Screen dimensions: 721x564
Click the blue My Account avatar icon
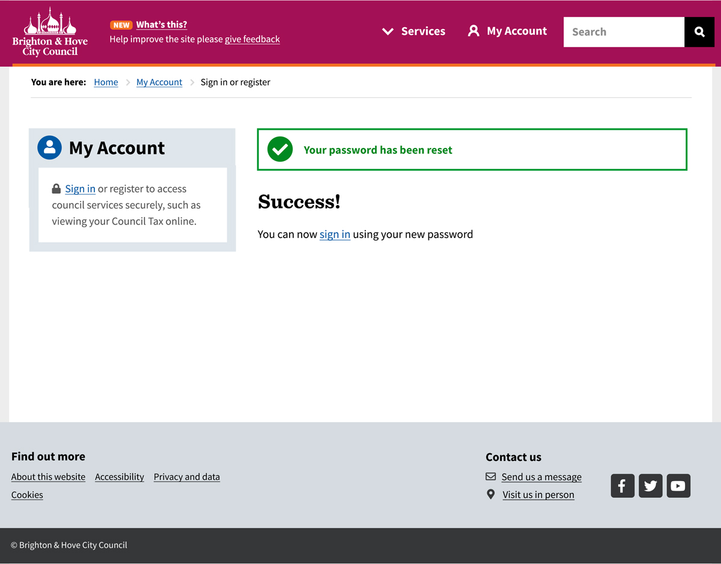(x=49, y=147)
